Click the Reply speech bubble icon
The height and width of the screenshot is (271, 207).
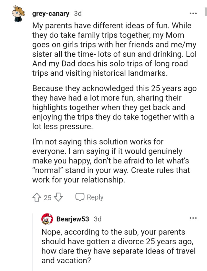[x=79, y=197]
